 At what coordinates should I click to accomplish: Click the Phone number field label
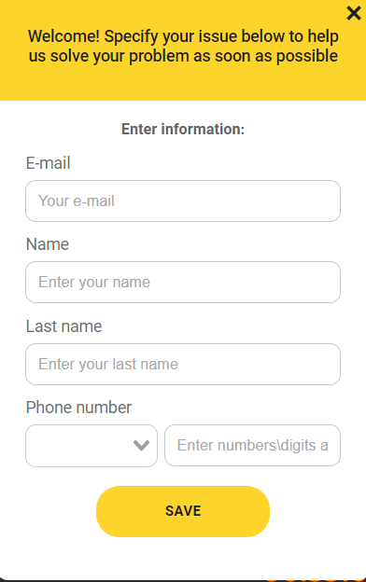(x=78, y=408)
